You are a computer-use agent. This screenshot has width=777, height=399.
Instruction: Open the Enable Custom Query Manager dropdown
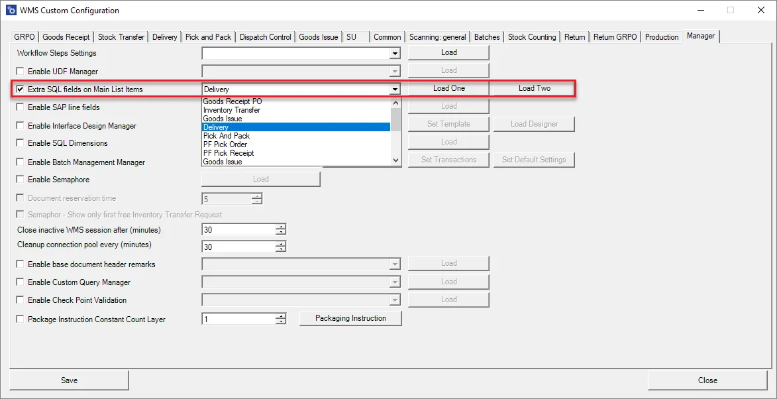pyautogui.click(x=395, y=281)
